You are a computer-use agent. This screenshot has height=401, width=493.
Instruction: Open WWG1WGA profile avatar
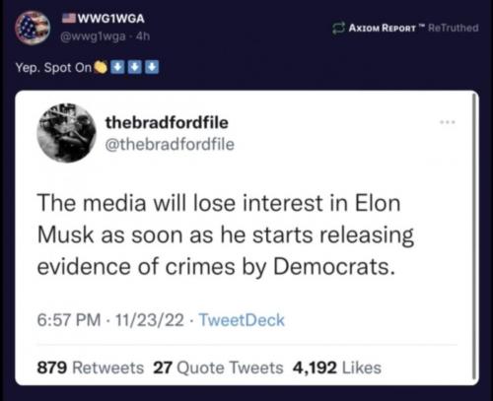coord(33,28)
